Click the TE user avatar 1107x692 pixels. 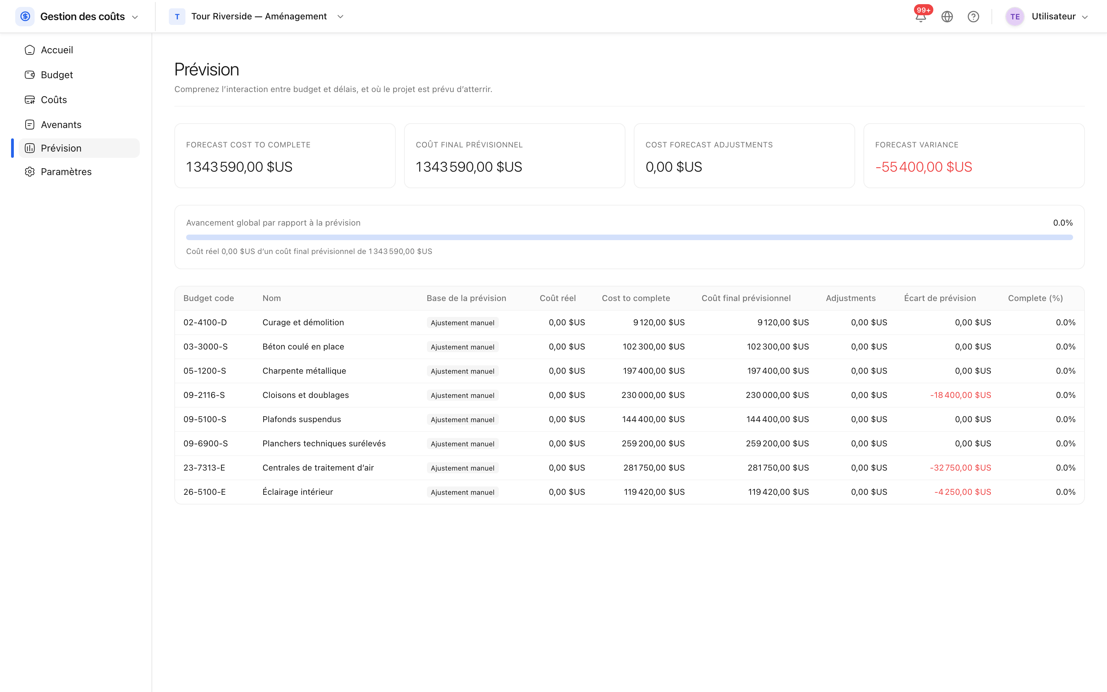(1015, 17)
